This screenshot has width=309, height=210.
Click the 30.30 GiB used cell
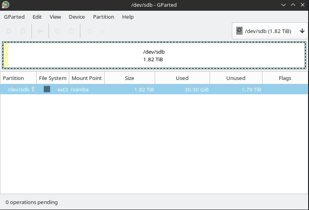pyautogui.click(x=196, y=89)
